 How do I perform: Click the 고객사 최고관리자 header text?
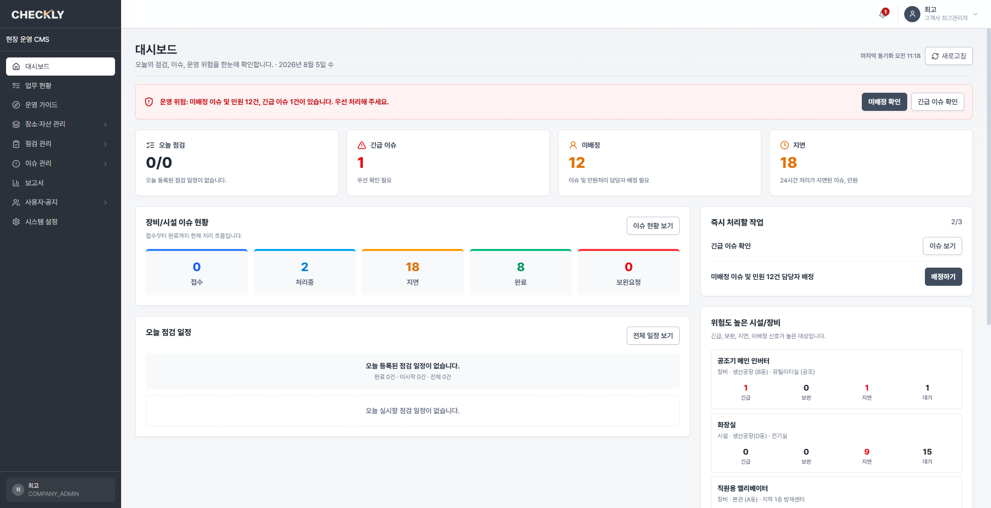(x=946, y=18)
